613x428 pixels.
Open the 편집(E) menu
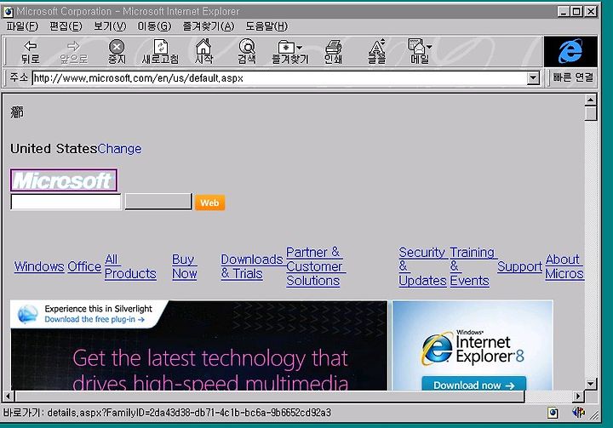66,26
